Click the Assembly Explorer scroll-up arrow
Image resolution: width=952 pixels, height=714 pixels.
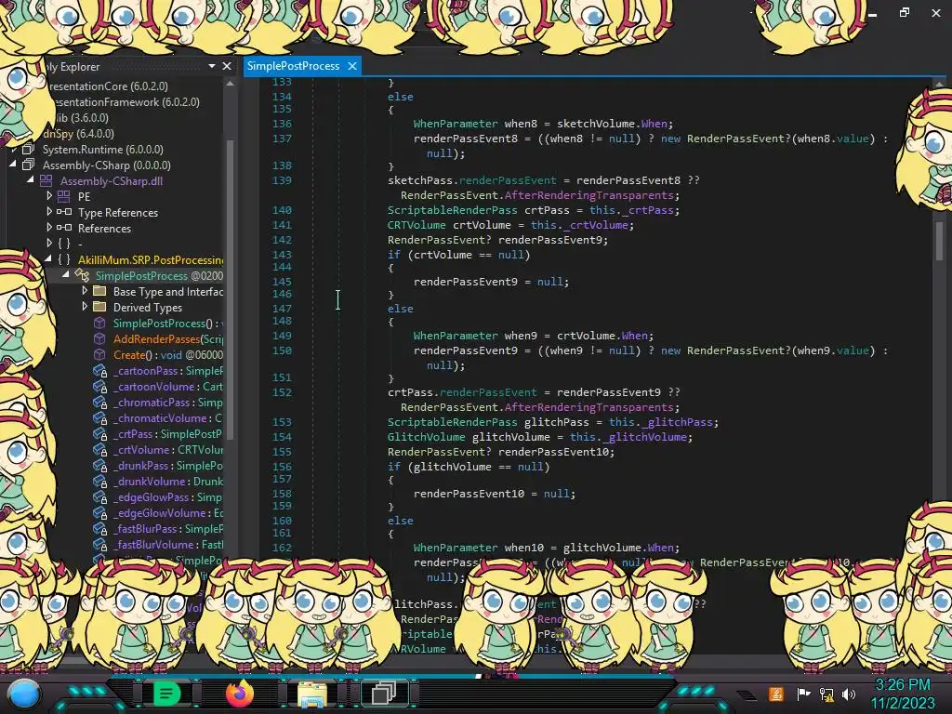[231, 85]
